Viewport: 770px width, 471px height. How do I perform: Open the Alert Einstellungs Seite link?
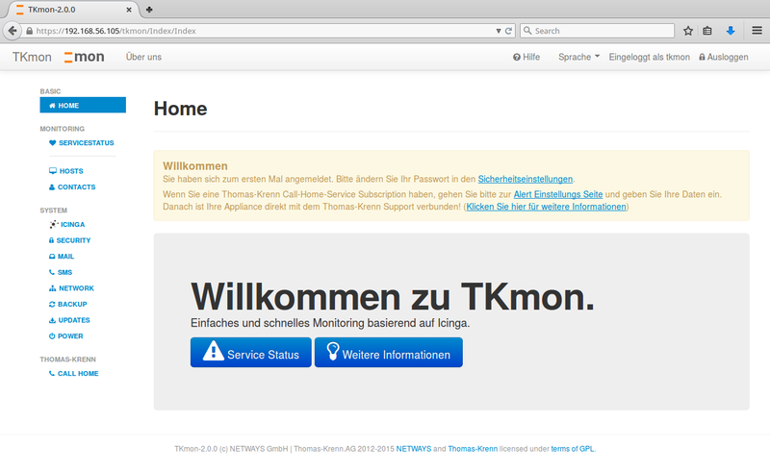pos(558,194)
